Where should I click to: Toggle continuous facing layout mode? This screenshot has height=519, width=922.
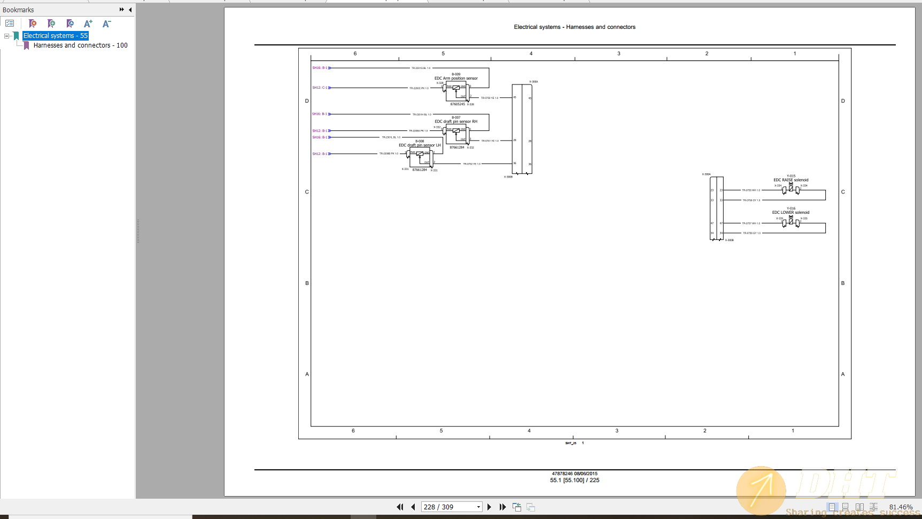[x=873, y=507]
